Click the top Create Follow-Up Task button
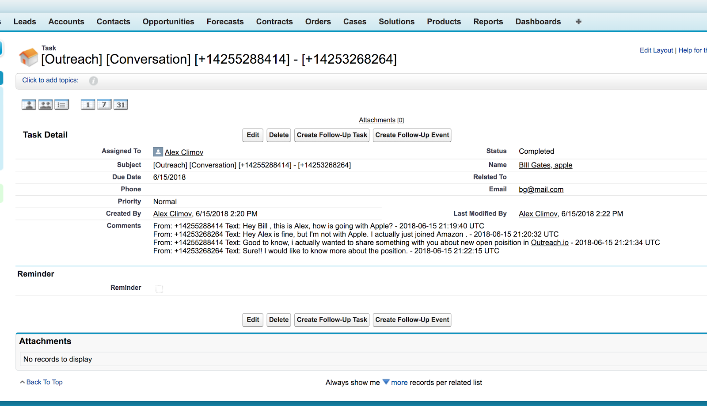707x406 pixels. pos(332,135)
